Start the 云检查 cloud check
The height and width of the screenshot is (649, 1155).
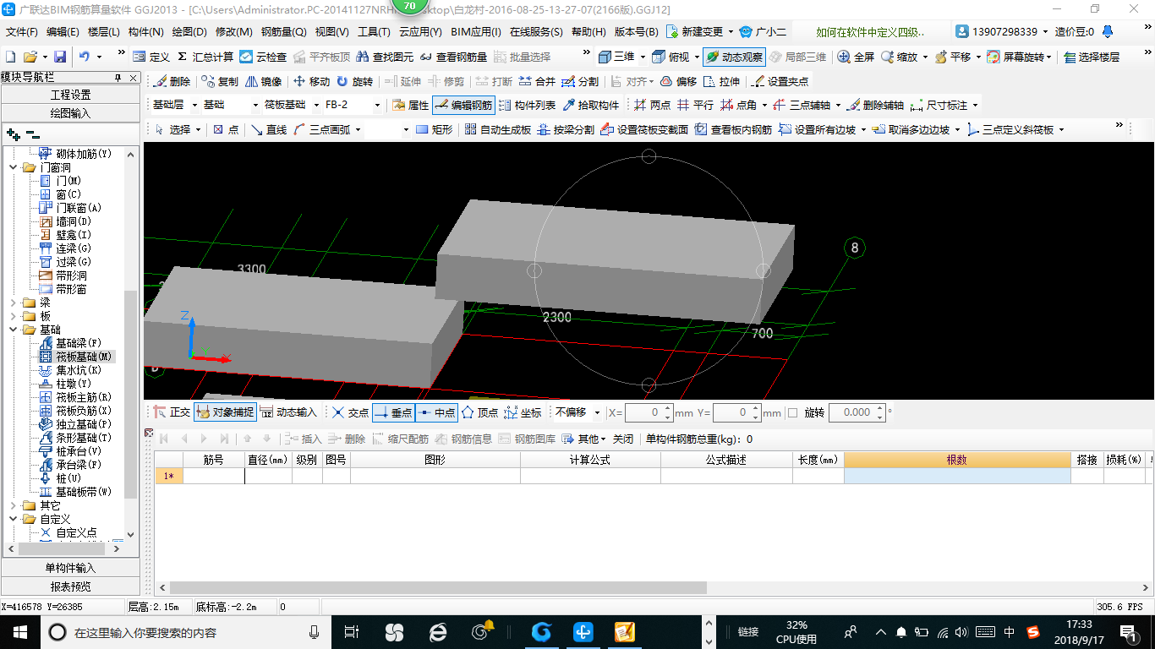pos(263,57)
